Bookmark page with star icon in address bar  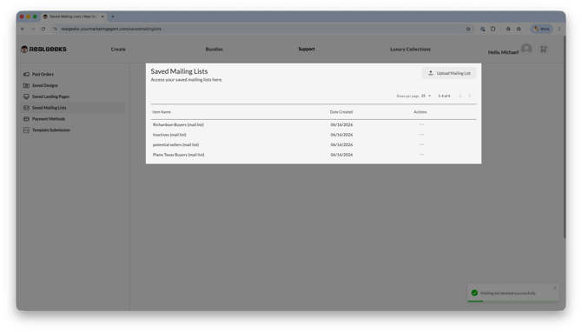pos(468,29)
